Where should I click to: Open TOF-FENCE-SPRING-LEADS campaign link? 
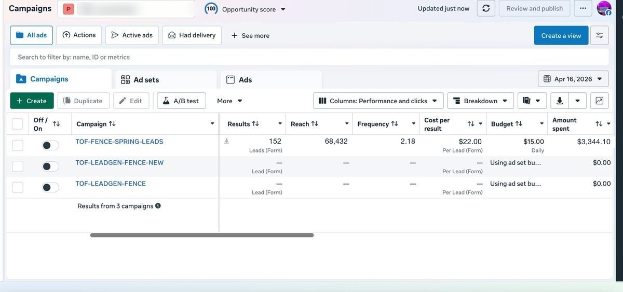pos(119,142)
